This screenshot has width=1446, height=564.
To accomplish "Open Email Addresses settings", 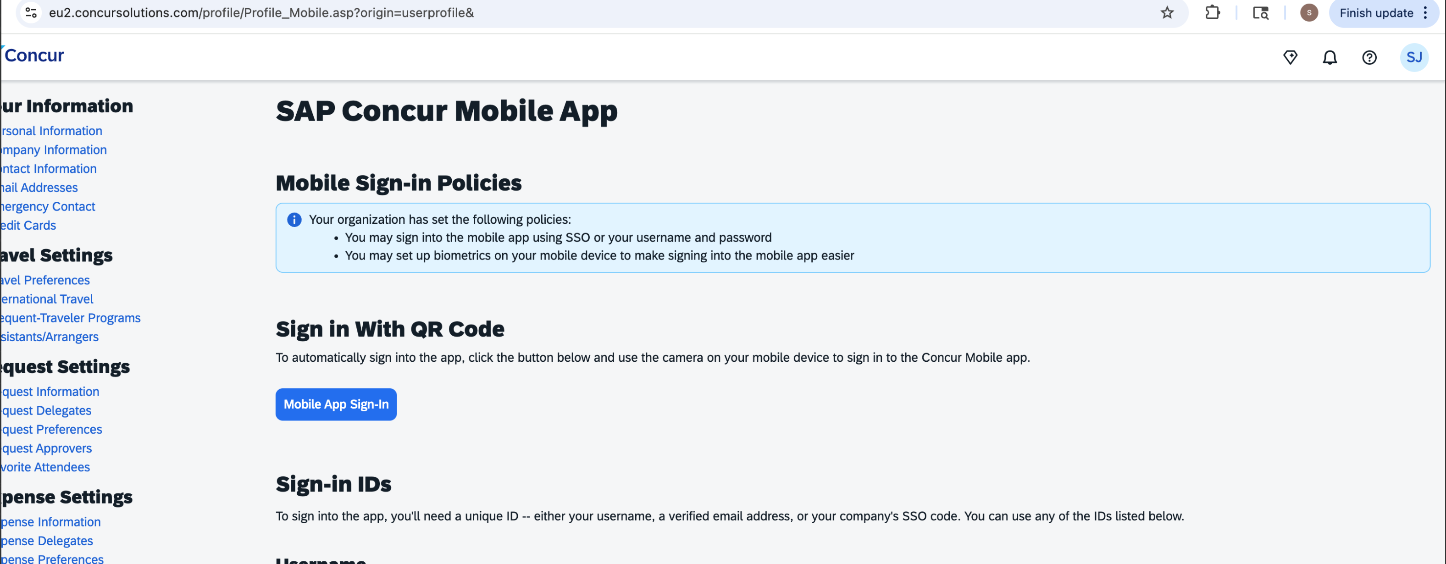I will click(39, 188).
